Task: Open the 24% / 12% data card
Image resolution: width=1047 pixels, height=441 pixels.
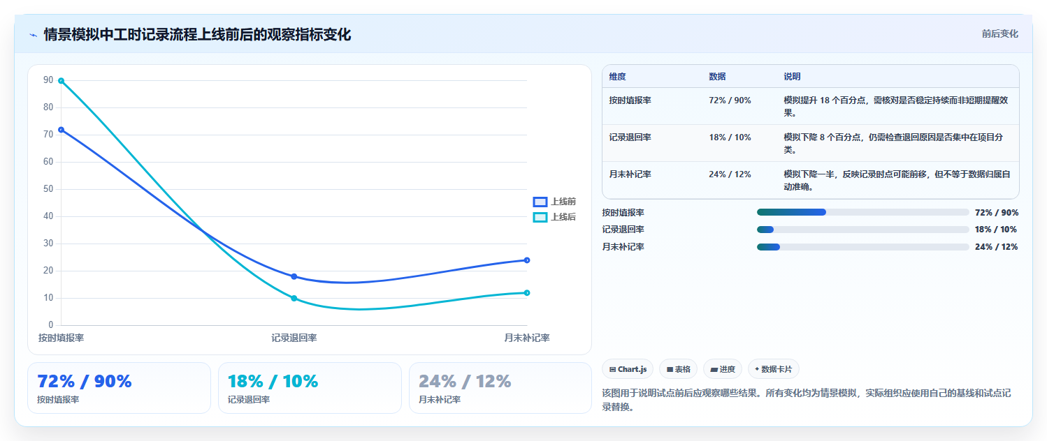Action: point(500,388)
